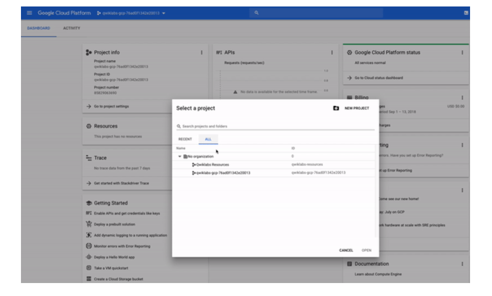The height and width of the screenshot is (296, 492).
Task: Click the Getting Started graduation cap icon
Action: pos(89,203)
